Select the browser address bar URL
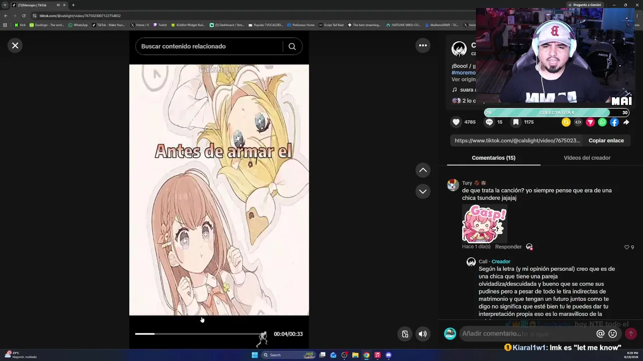 80,16
